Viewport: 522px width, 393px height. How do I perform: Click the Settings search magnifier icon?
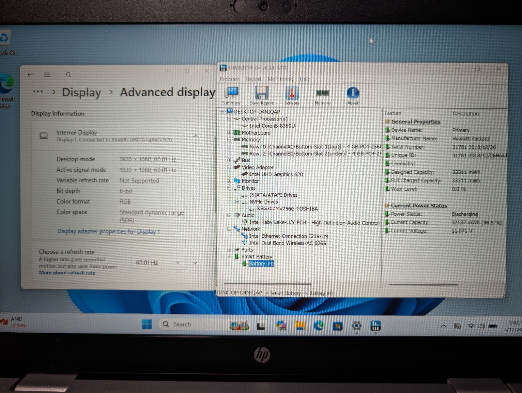[x=69, y=75]
